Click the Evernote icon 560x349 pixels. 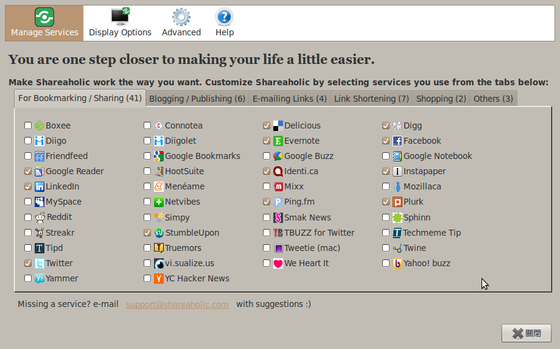point(278,141)
